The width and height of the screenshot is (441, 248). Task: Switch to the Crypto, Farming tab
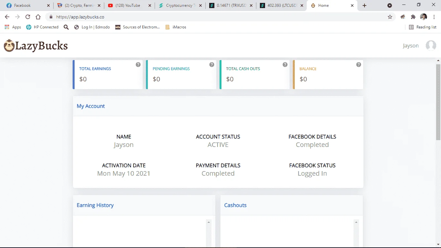[79, 5]
